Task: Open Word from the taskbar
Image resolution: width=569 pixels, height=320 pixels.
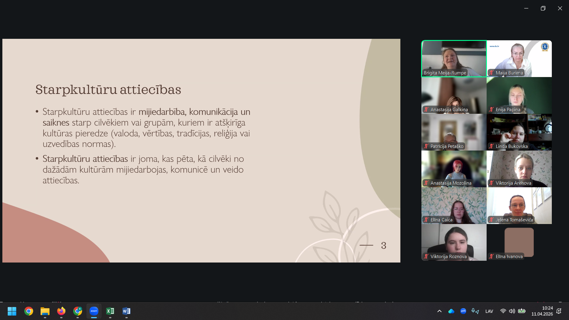Action: pos(126,311)
